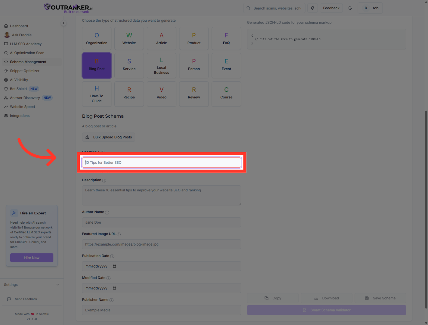Image resolution: width=428 pixels, height=325 pixels.
Task: Click the Featured Image URL field
Action: 162,244
